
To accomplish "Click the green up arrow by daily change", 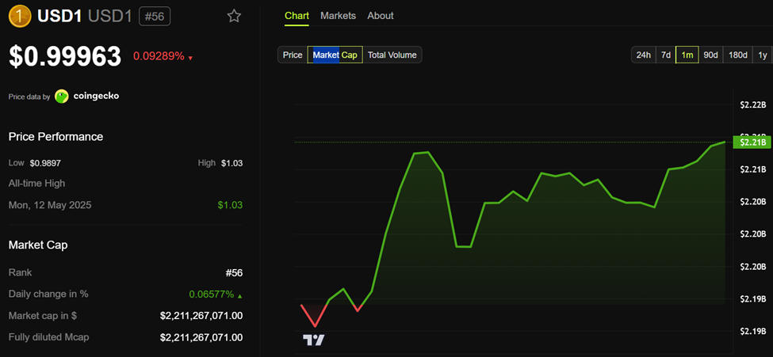I will click(x=240, y=294).
